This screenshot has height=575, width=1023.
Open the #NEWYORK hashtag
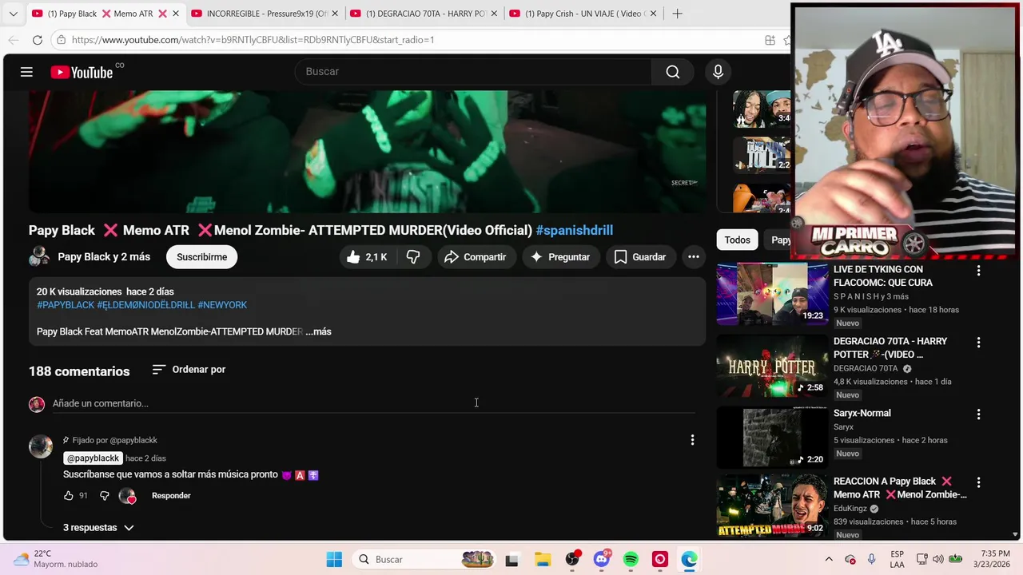pyautogui.click(x=222, y=305)
